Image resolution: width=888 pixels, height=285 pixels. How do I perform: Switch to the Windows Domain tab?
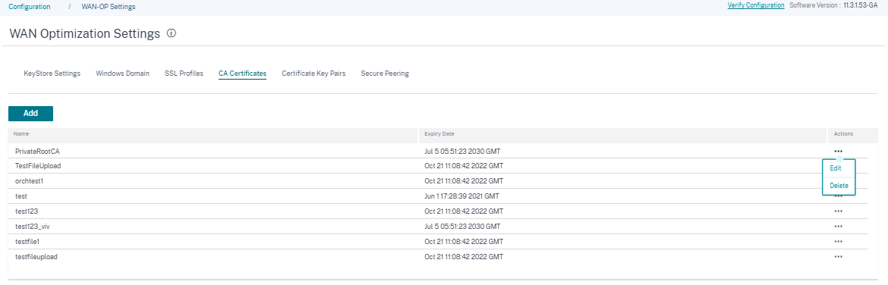click(x=123, y=74)
